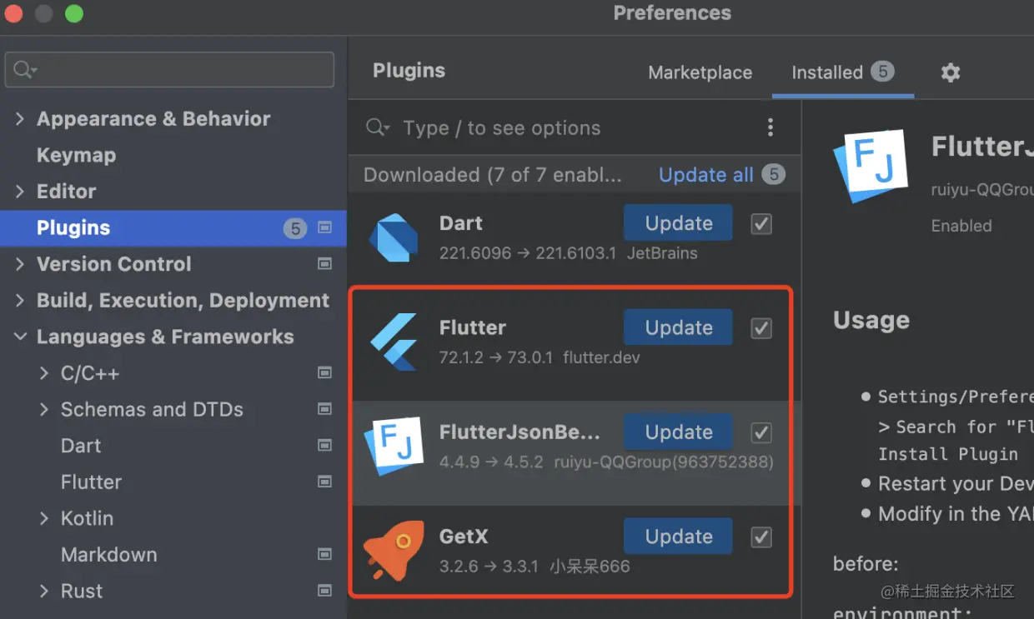Click the Update all link
1034x619 pixels.
tap(706, 175)
